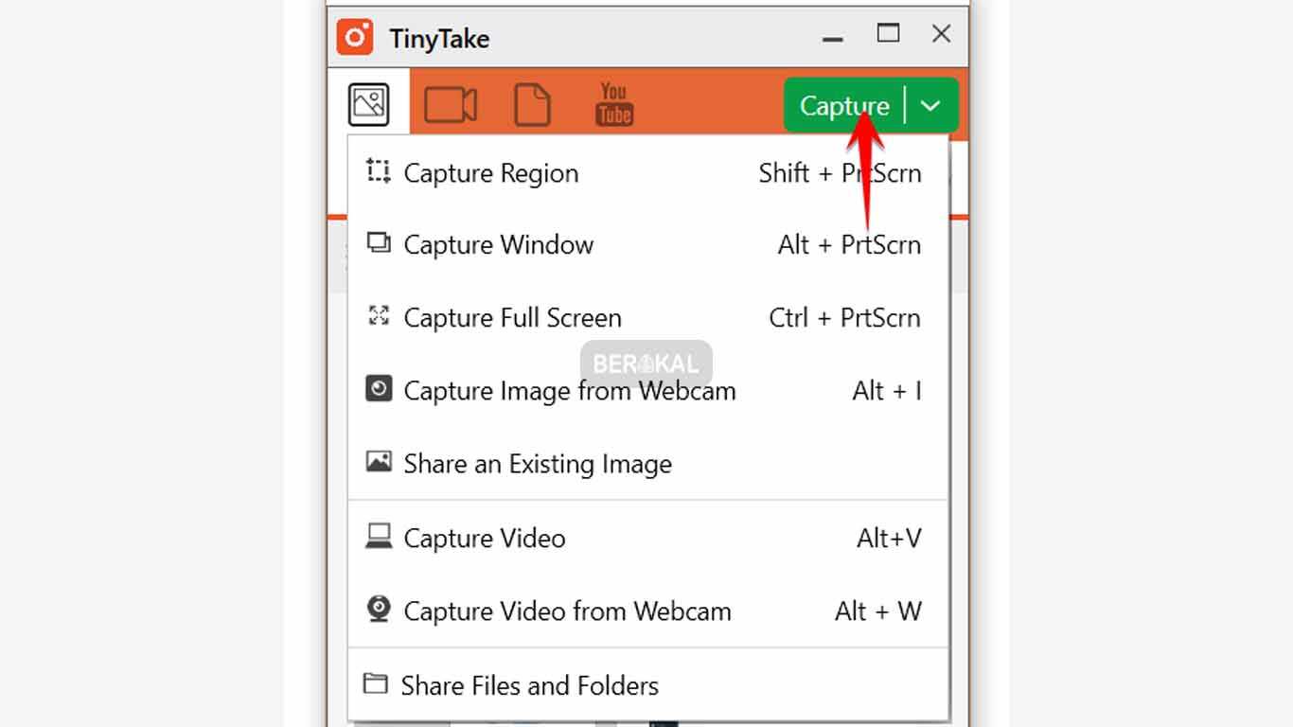
Task: Select Capture Full Screen
Action: point(512,317)
